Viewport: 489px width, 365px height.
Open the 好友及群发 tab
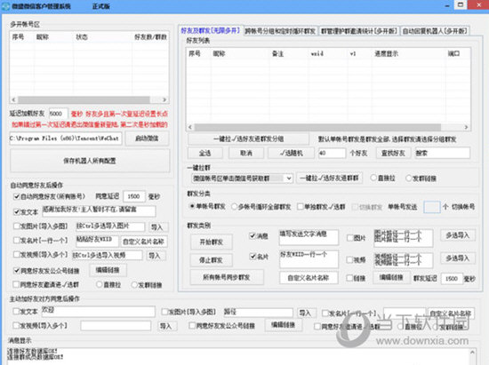(211, 30)
